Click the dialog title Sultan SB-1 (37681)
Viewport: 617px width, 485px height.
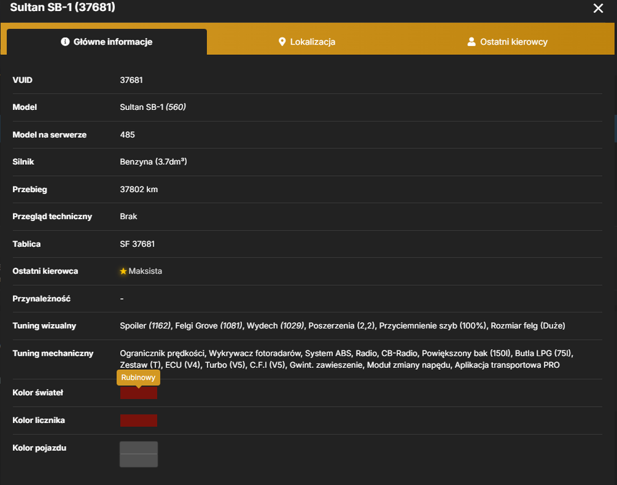[63, 8]
